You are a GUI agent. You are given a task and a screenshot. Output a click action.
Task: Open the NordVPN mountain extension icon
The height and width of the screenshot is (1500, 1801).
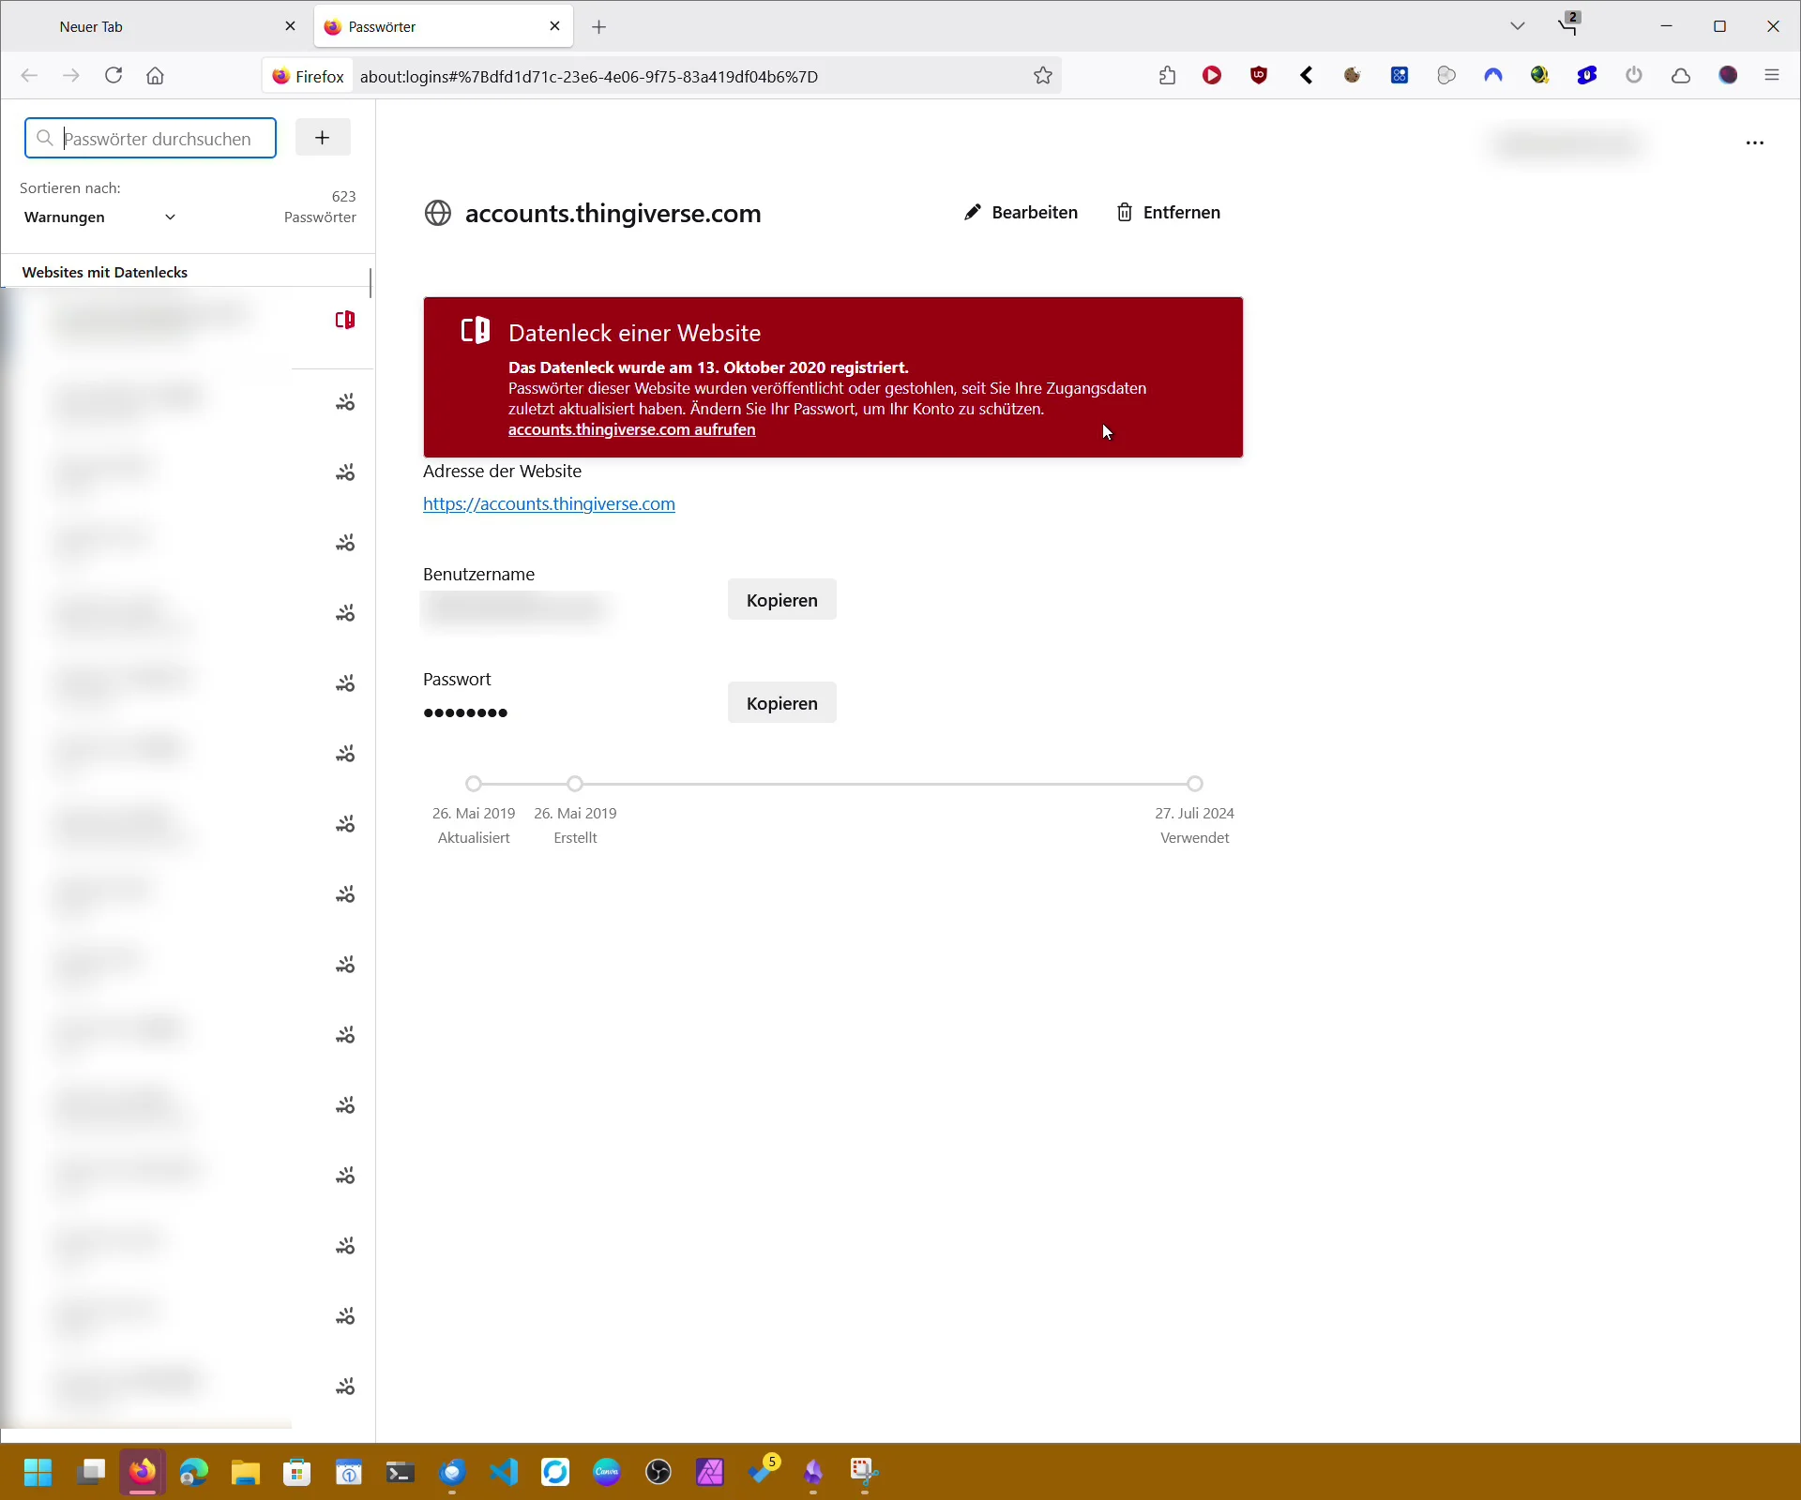[x=1493, y=76]
